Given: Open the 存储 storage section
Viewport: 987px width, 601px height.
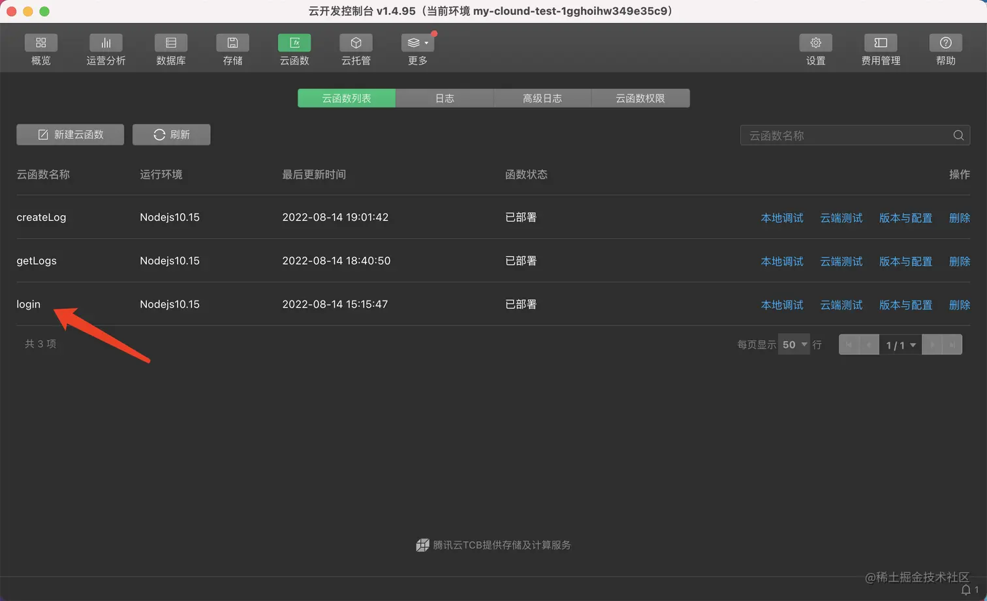Looking at the screenshot, I should pos(232,50).
